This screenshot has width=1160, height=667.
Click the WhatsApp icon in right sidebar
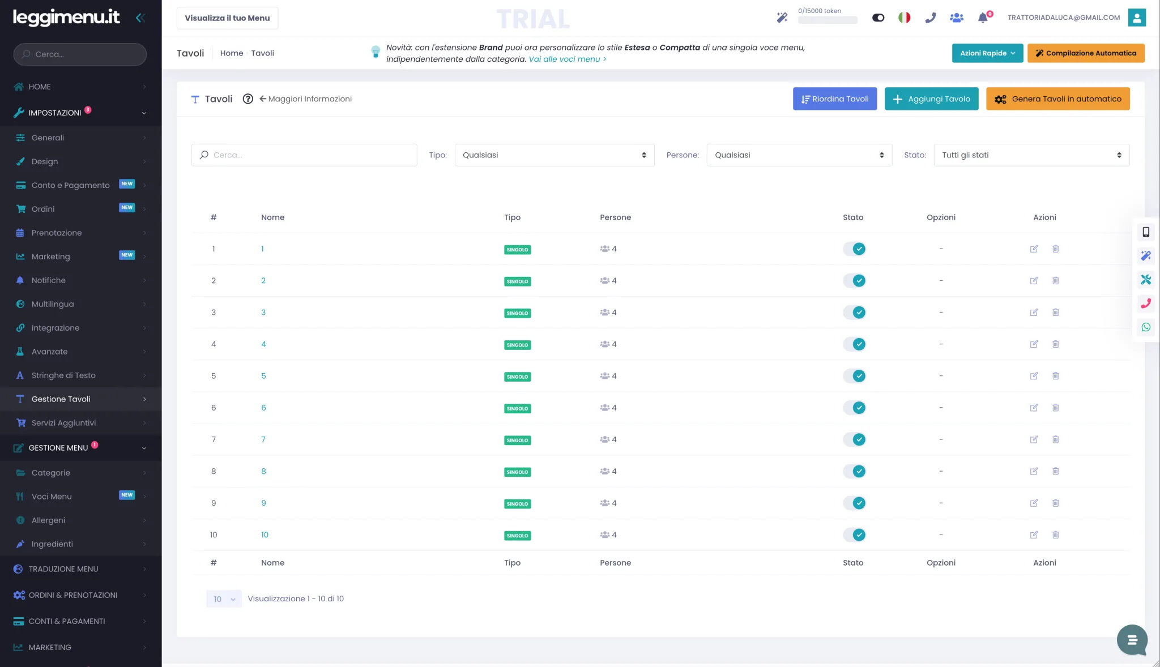(x=1146, y=327)
